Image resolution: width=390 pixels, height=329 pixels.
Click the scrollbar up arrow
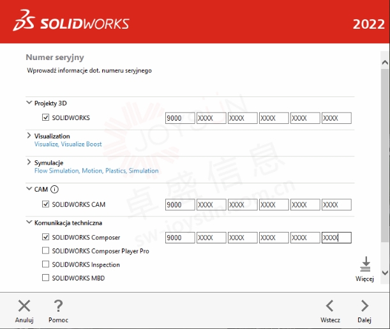pos(385,63)
